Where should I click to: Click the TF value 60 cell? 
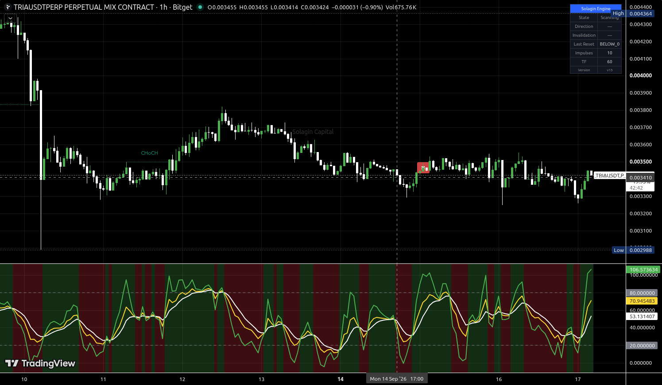click(x=610, y=62)
